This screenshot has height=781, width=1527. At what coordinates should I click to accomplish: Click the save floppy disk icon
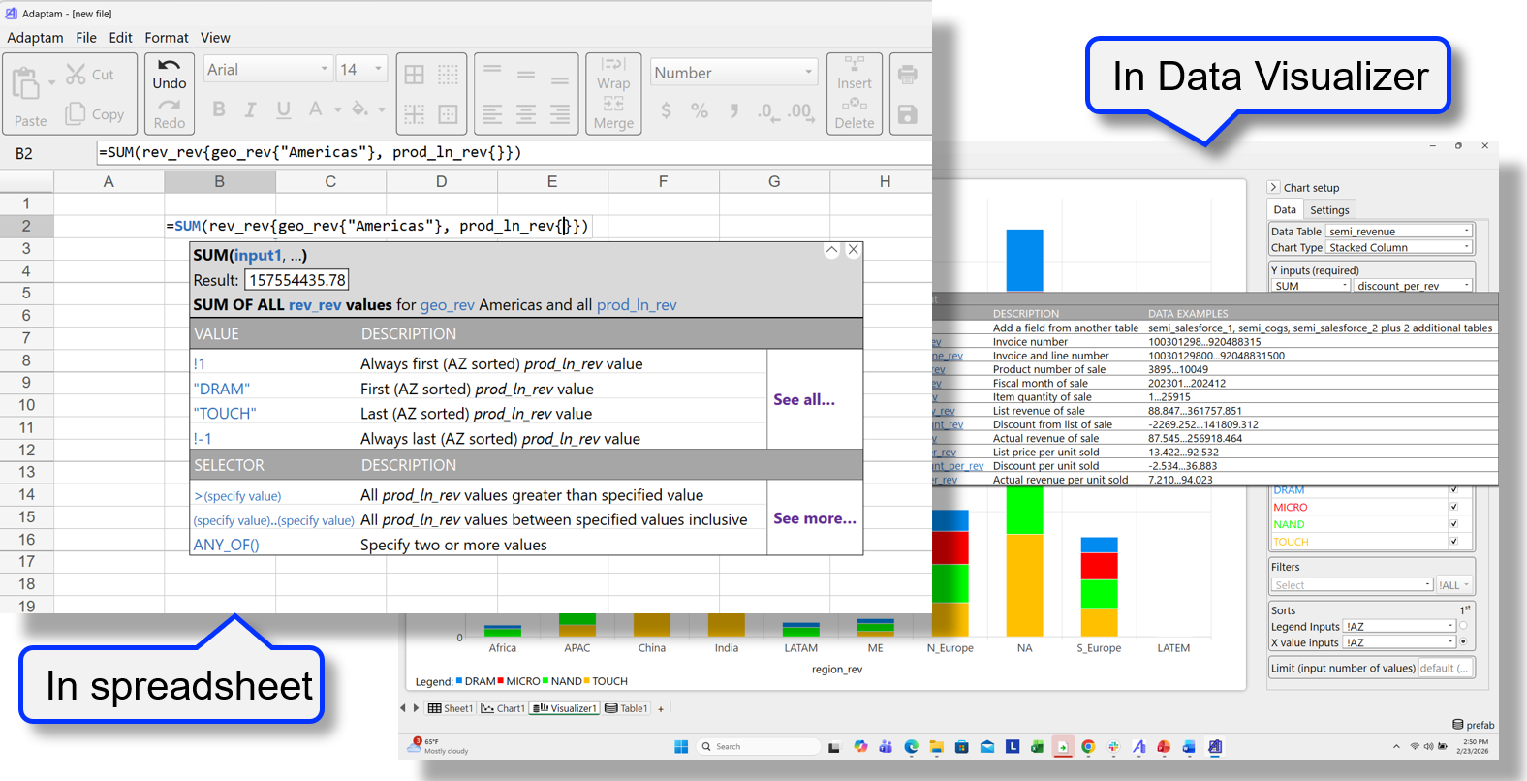pyautogui.click(x=907, y=114)
